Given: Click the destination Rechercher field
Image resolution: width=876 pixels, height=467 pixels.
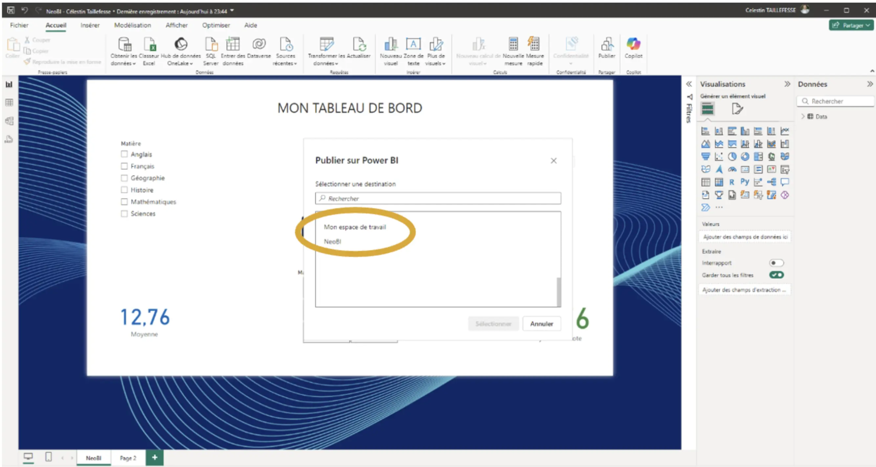Looking at the screenshot, I should (x=438, y=198).
